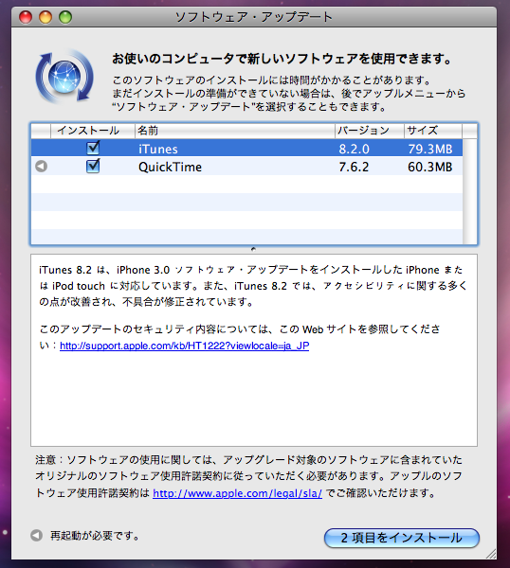Viewport: 510px width, 568px height.
Task: Click the インストール column header
Action: click(93, 131)
